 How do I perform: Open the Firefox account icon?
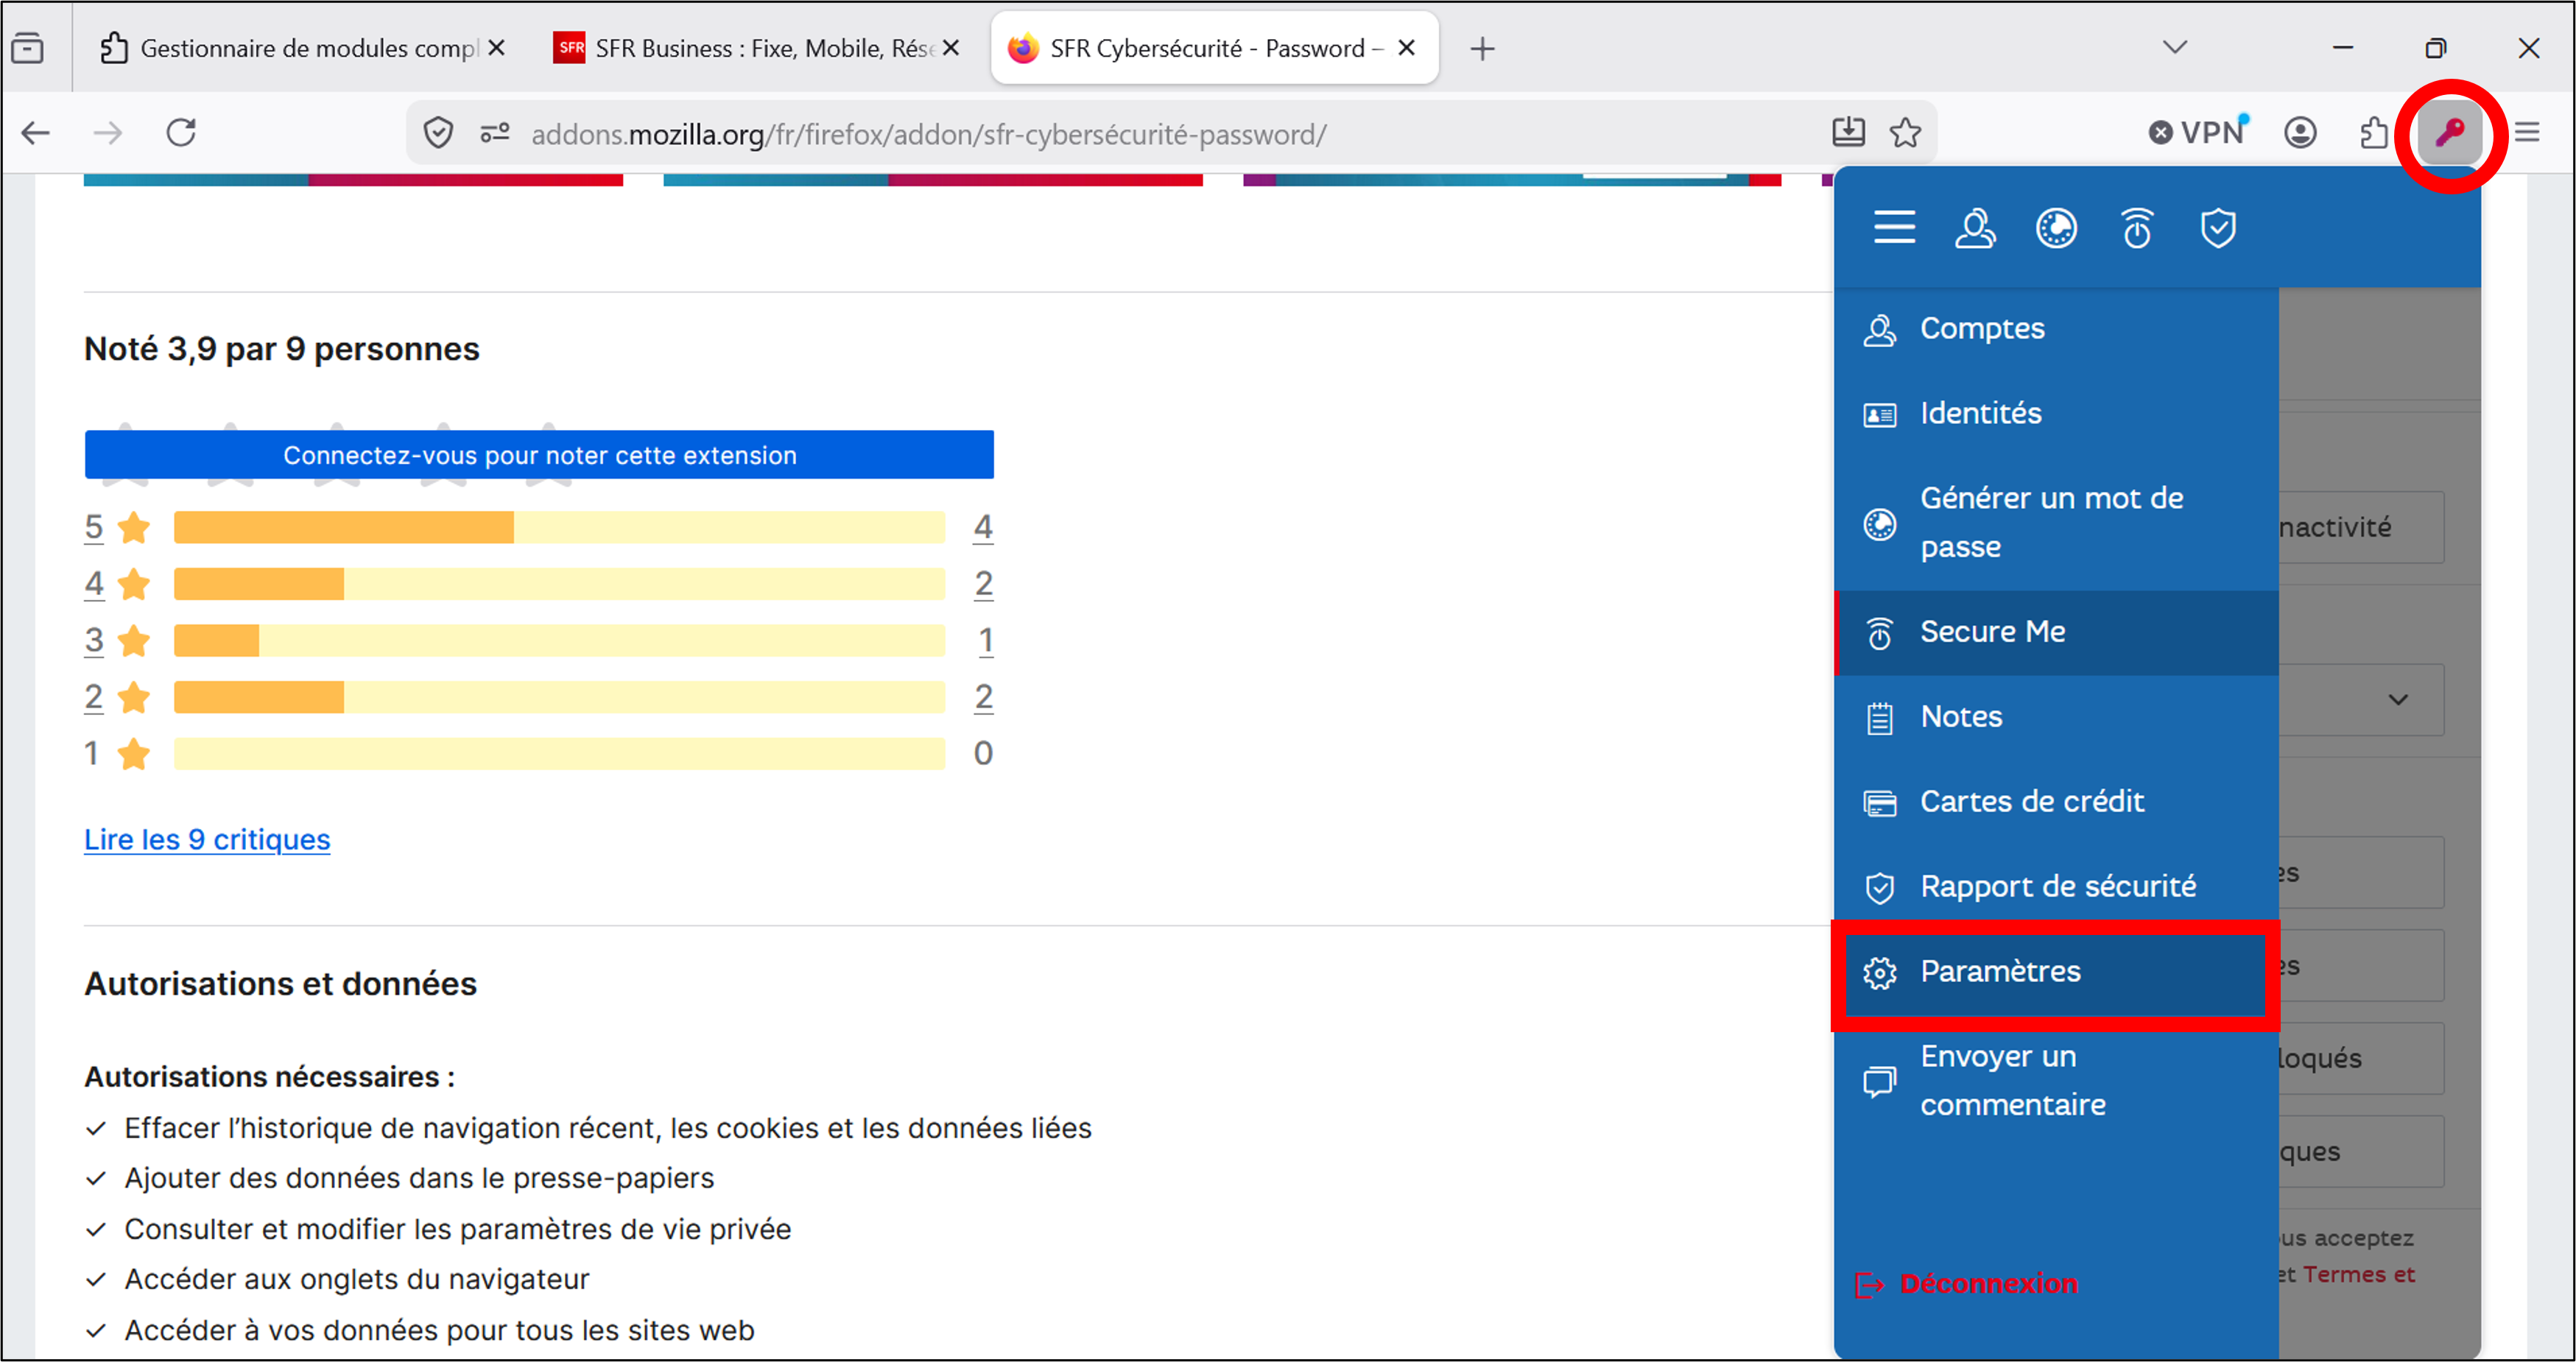[2300, 133]
